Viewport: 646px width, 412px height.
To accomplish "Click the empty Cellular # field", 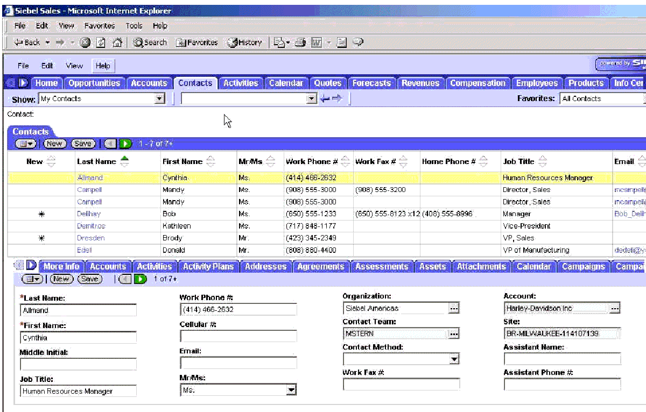I will (x=238, y=336).
